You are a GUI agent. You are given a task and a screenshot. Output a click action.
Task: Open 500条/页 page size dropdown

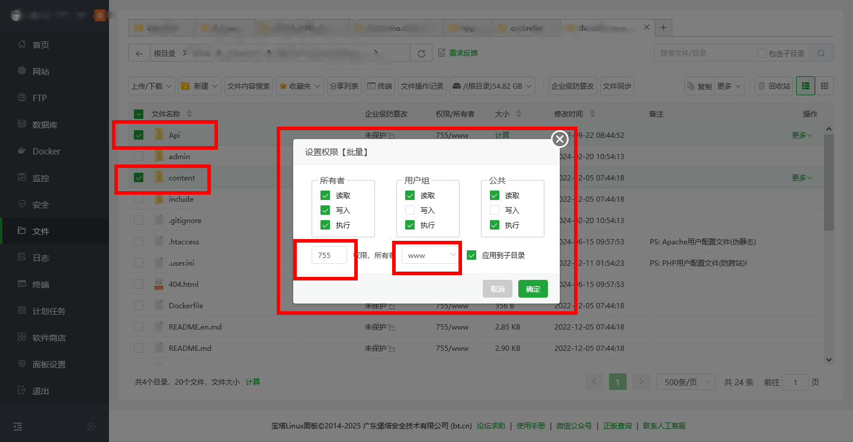coord(685,382)
